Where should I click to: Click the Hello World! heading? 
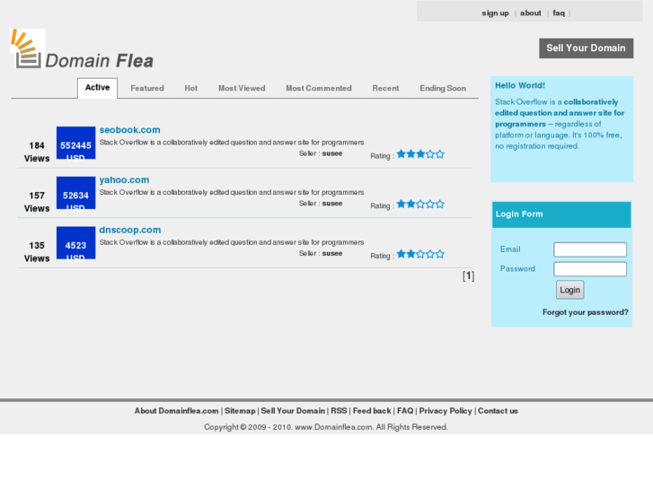(x=520, y=86)
